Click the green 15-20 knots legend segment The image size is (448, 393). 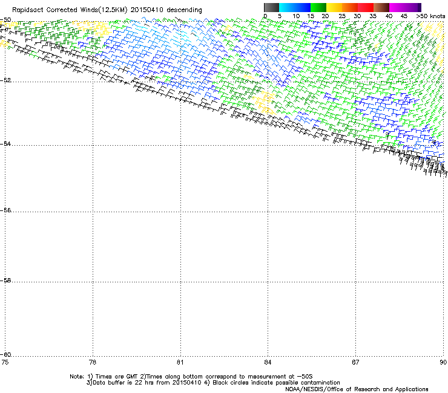[x=318, y=7]
